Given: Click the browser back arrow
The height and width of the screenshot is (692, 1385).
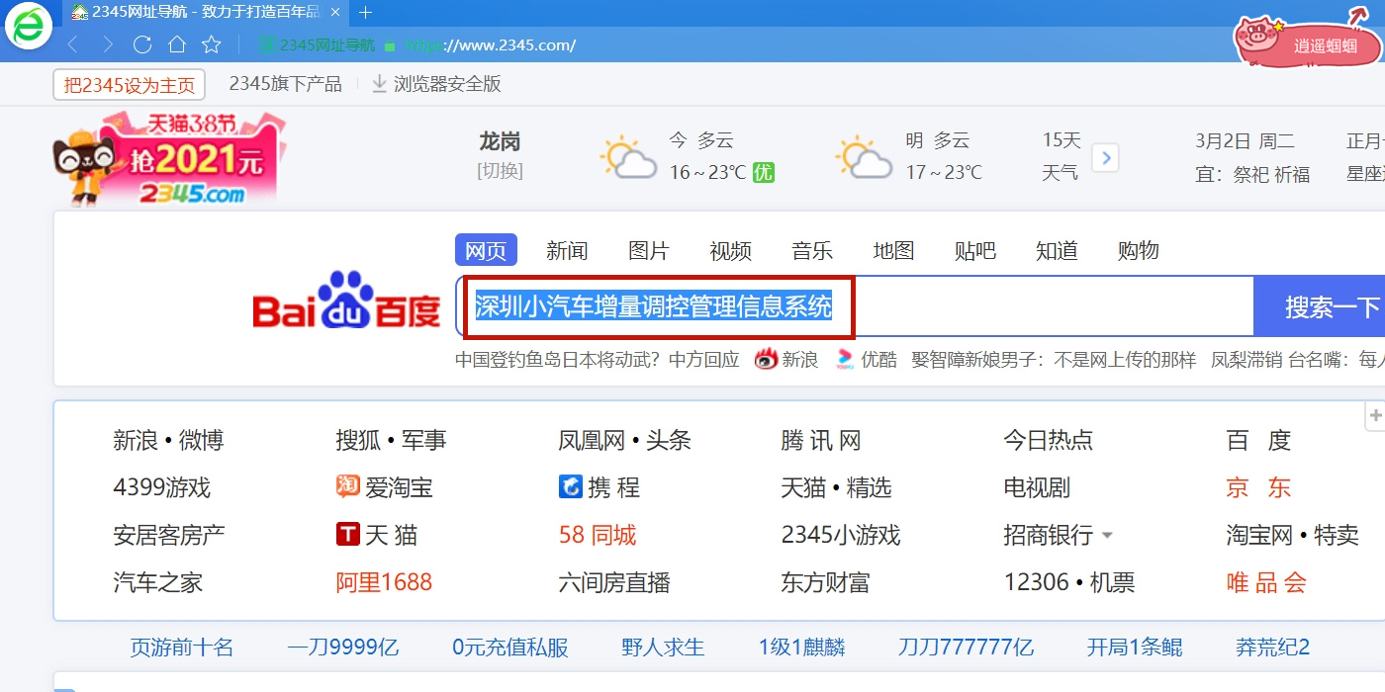Looking at the screenshot, I should click(x=71, y=44).
